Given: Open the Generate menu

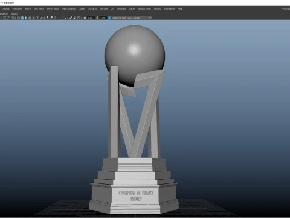Looking at the screenshot, I should click(121, 8).
